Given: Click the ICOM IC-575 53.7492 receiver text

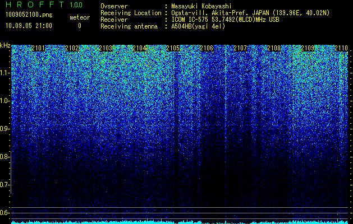Looking at the screenshot, I should [x=225, y=20].
